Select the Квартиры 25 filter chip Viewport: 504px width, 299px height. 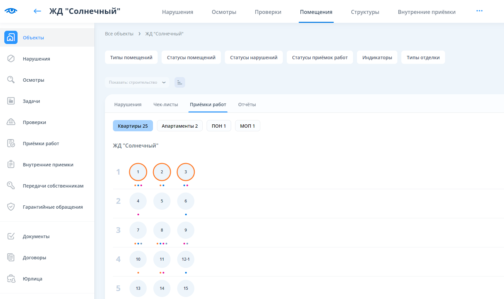(x=133, y=126)
